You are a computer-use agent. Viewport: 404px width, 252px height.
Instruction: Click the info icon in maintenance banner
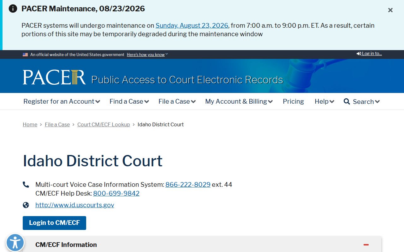pyautogui.click(x=13, y=9)
